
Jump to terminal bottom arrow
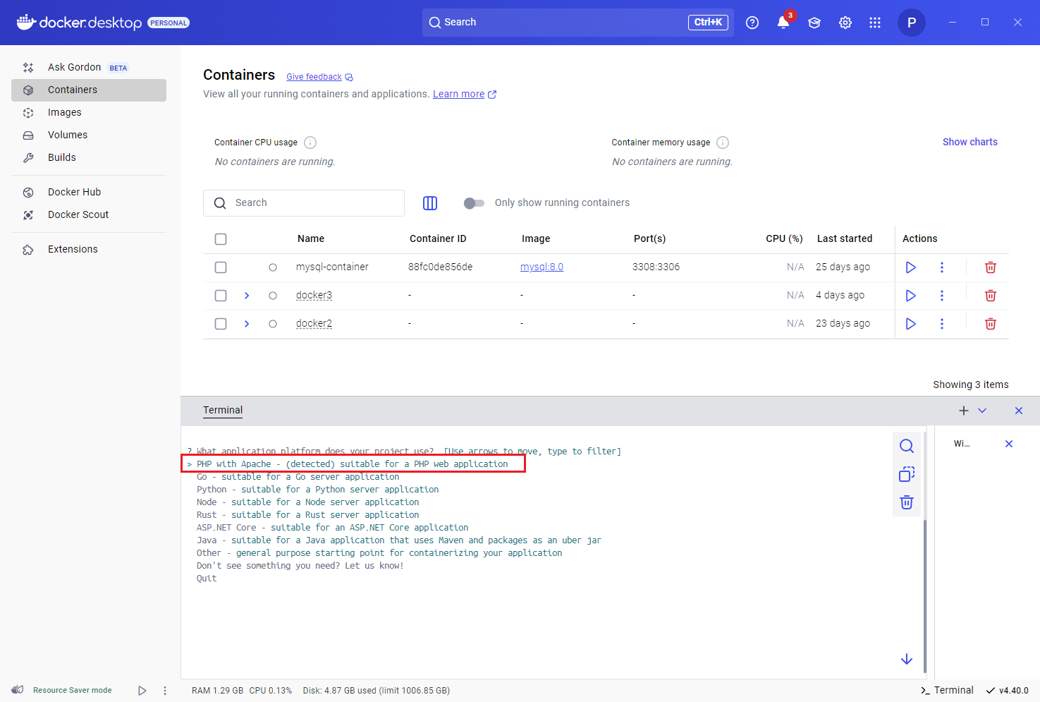click(x=907, y=659)
